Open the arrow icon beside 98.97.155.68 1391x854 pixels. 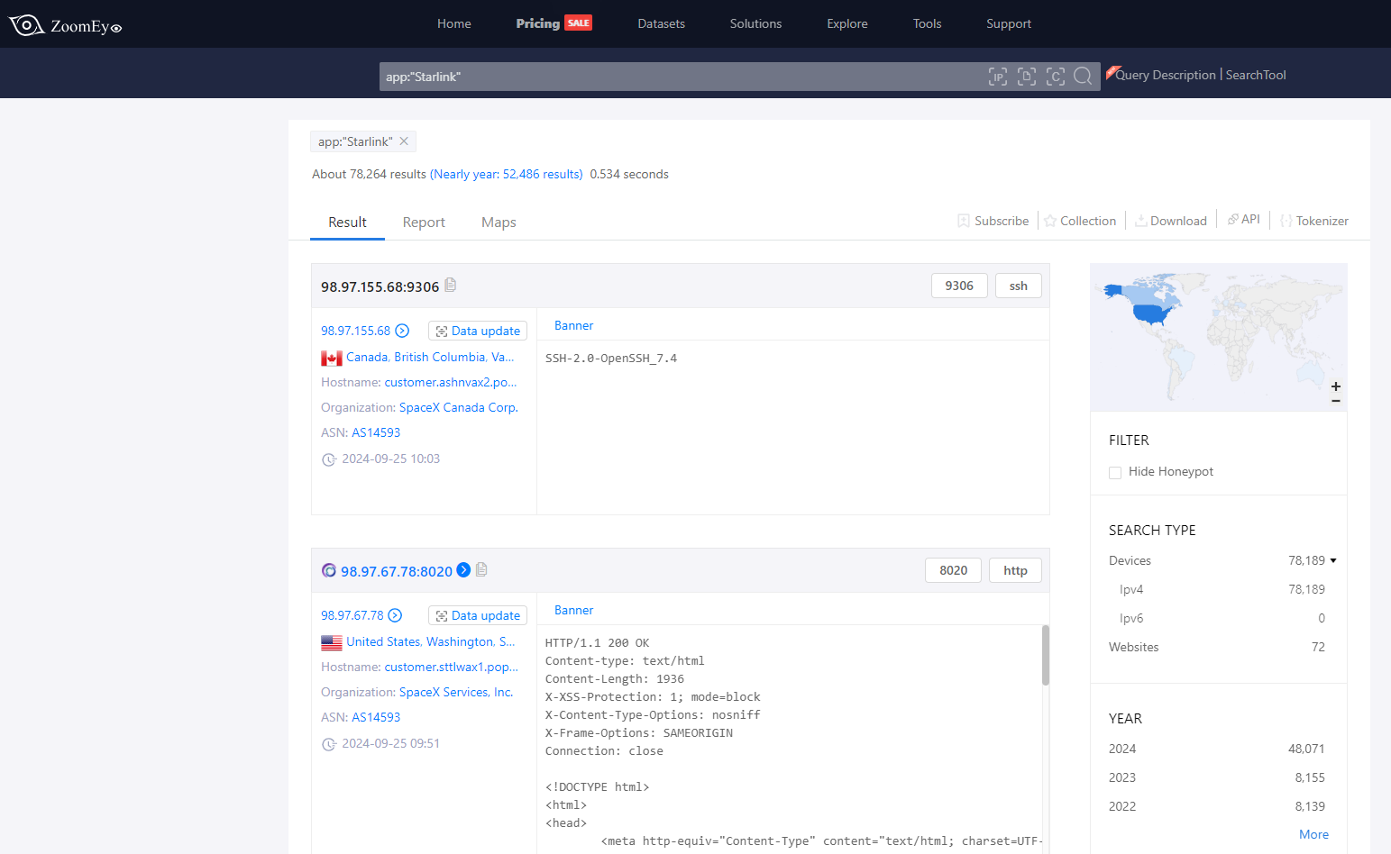[403, 331]
